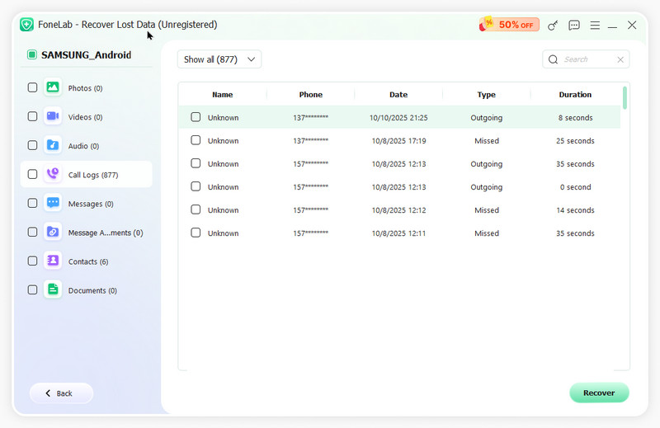Viewport: 660px width, 428px height.
Task: Open the hamburger menu in title bar
Action: tap(595, 26)
